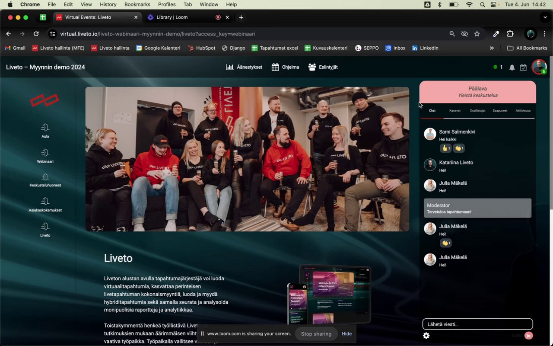Open the Django bookmark
Screen dimensions: 553x346
(234, 48)
